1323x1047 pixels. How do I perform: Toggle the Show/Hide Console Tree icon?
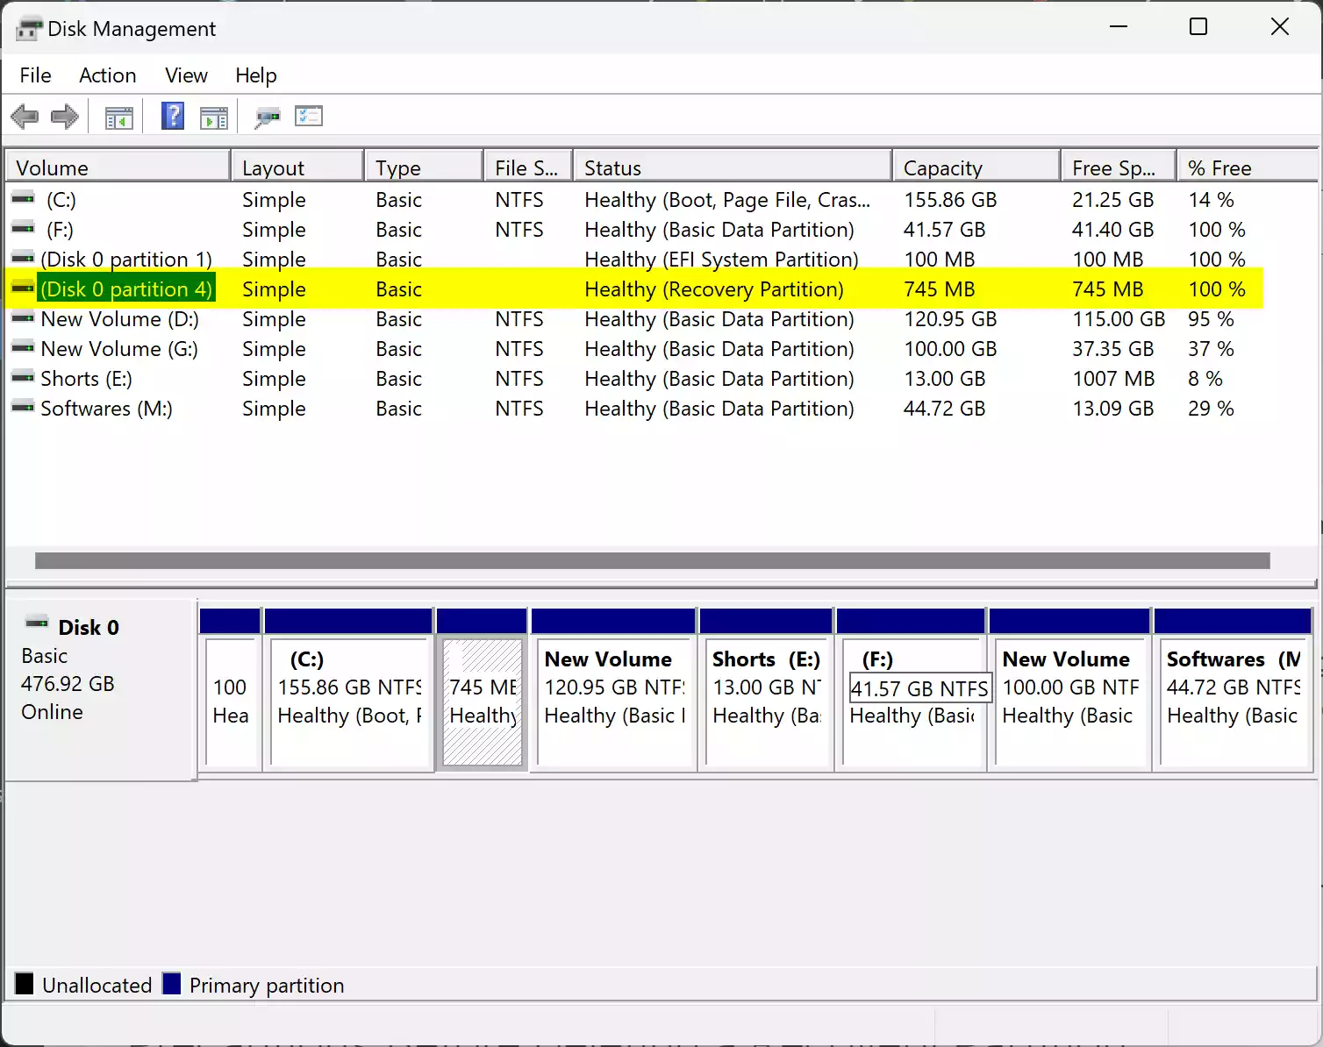pos(119,116)
